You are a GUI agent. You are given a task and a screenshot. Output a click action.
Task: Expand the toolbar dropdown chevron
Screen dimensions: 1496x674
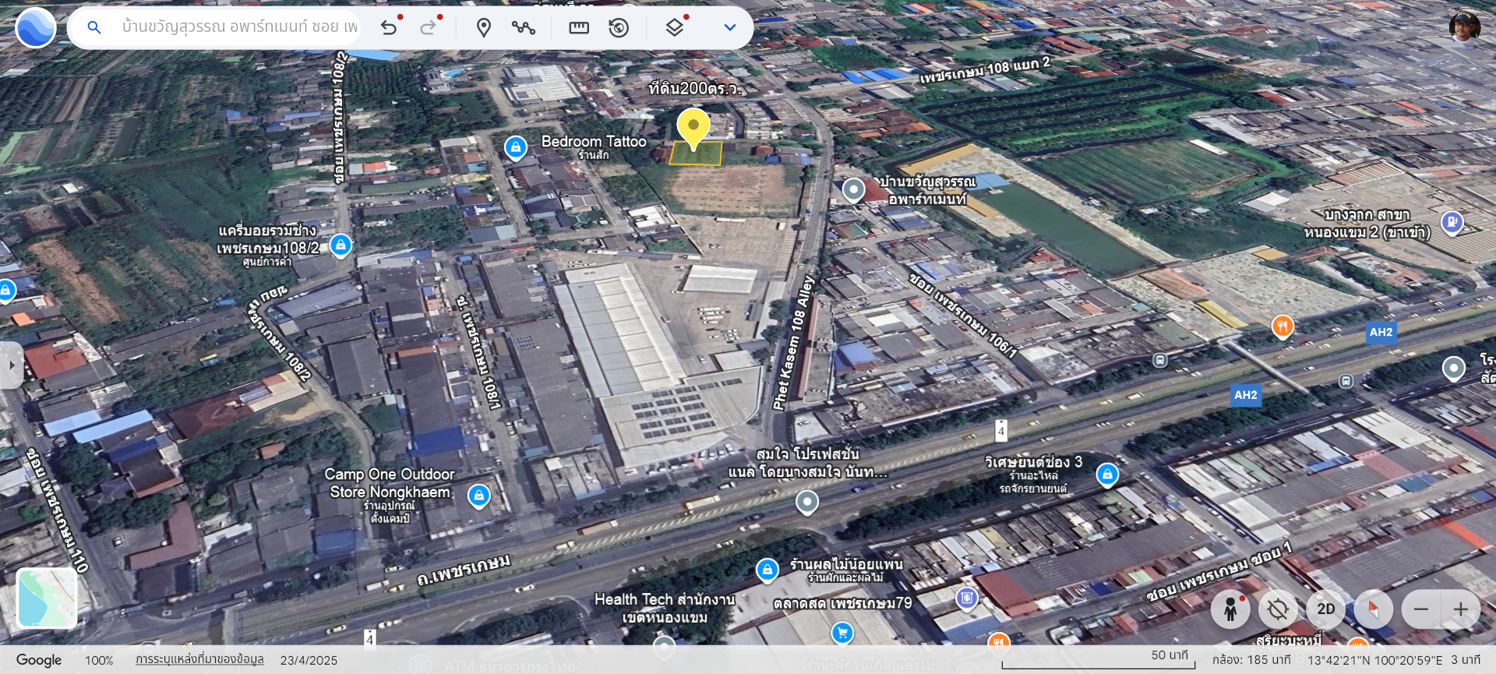click(x=730, y=28)
